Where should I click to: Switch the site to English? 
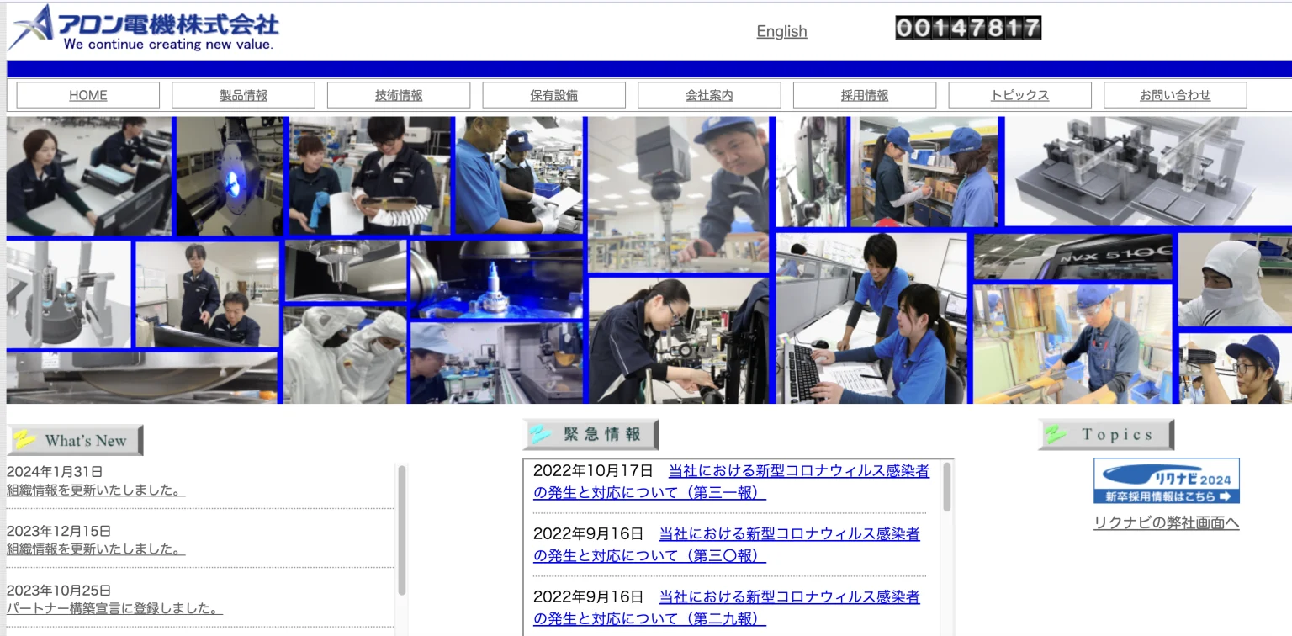(x=781, y=32)
